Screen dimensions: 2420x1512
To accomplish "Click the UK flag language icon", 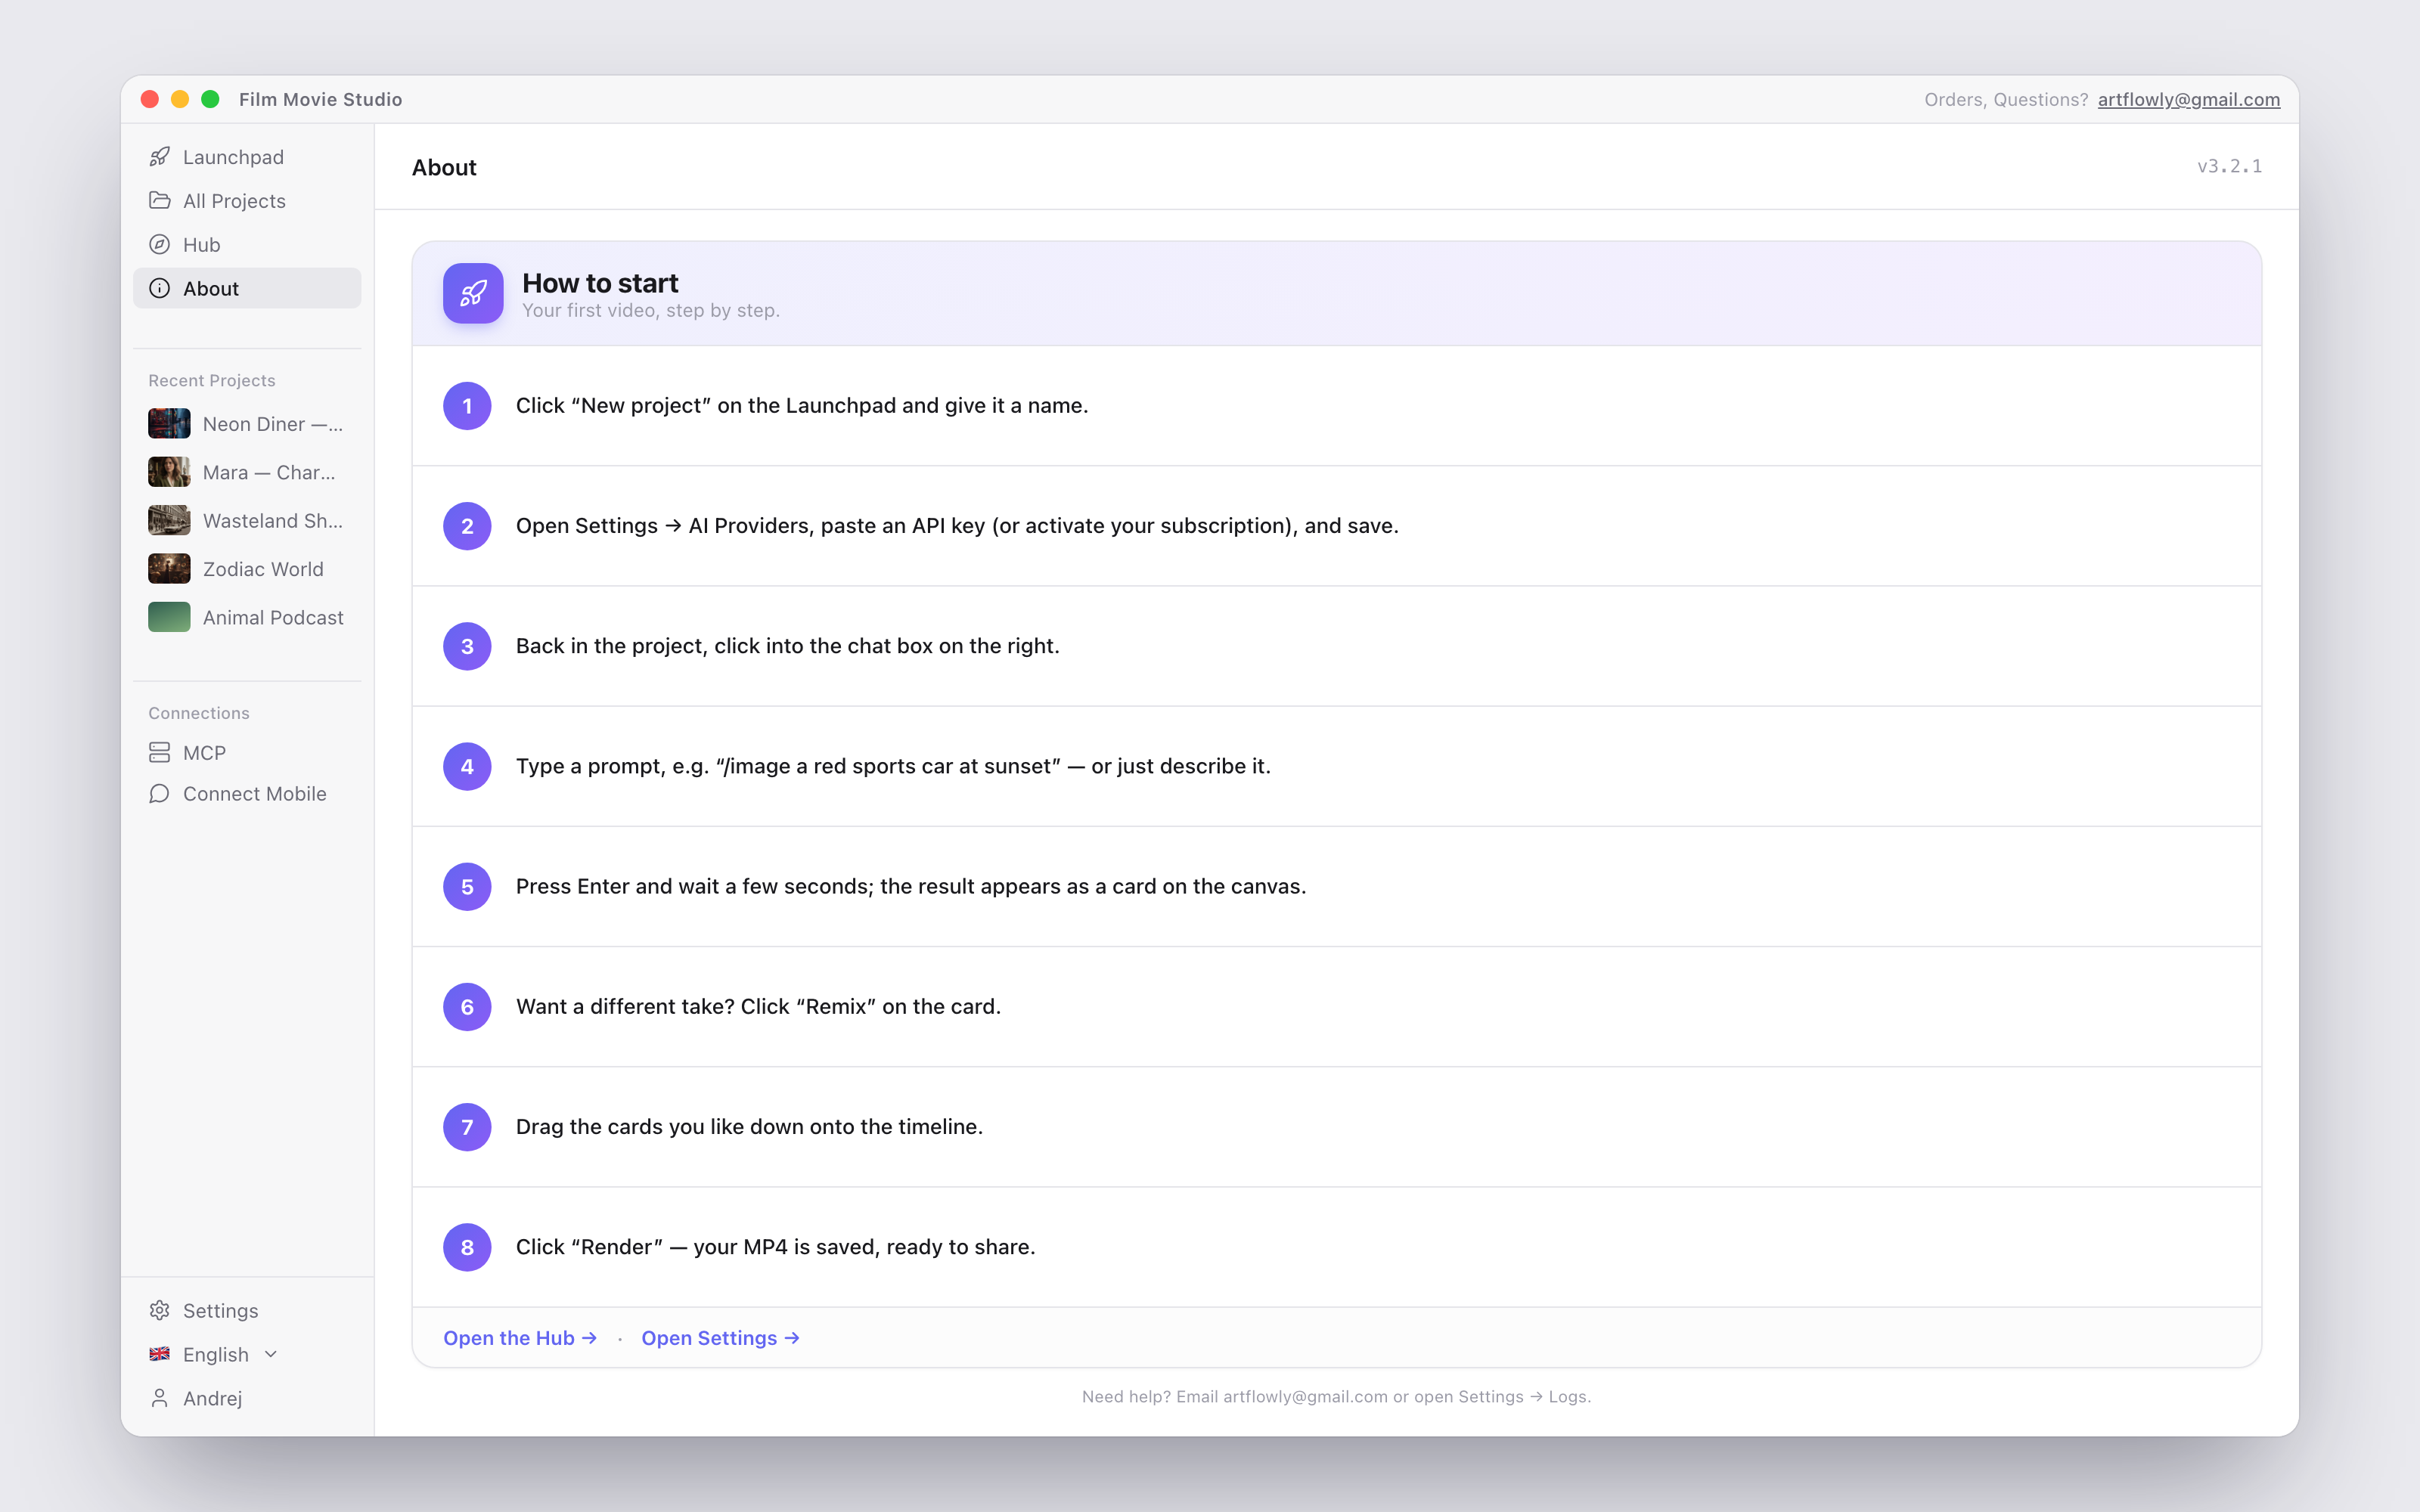I will pos(159,1354).
